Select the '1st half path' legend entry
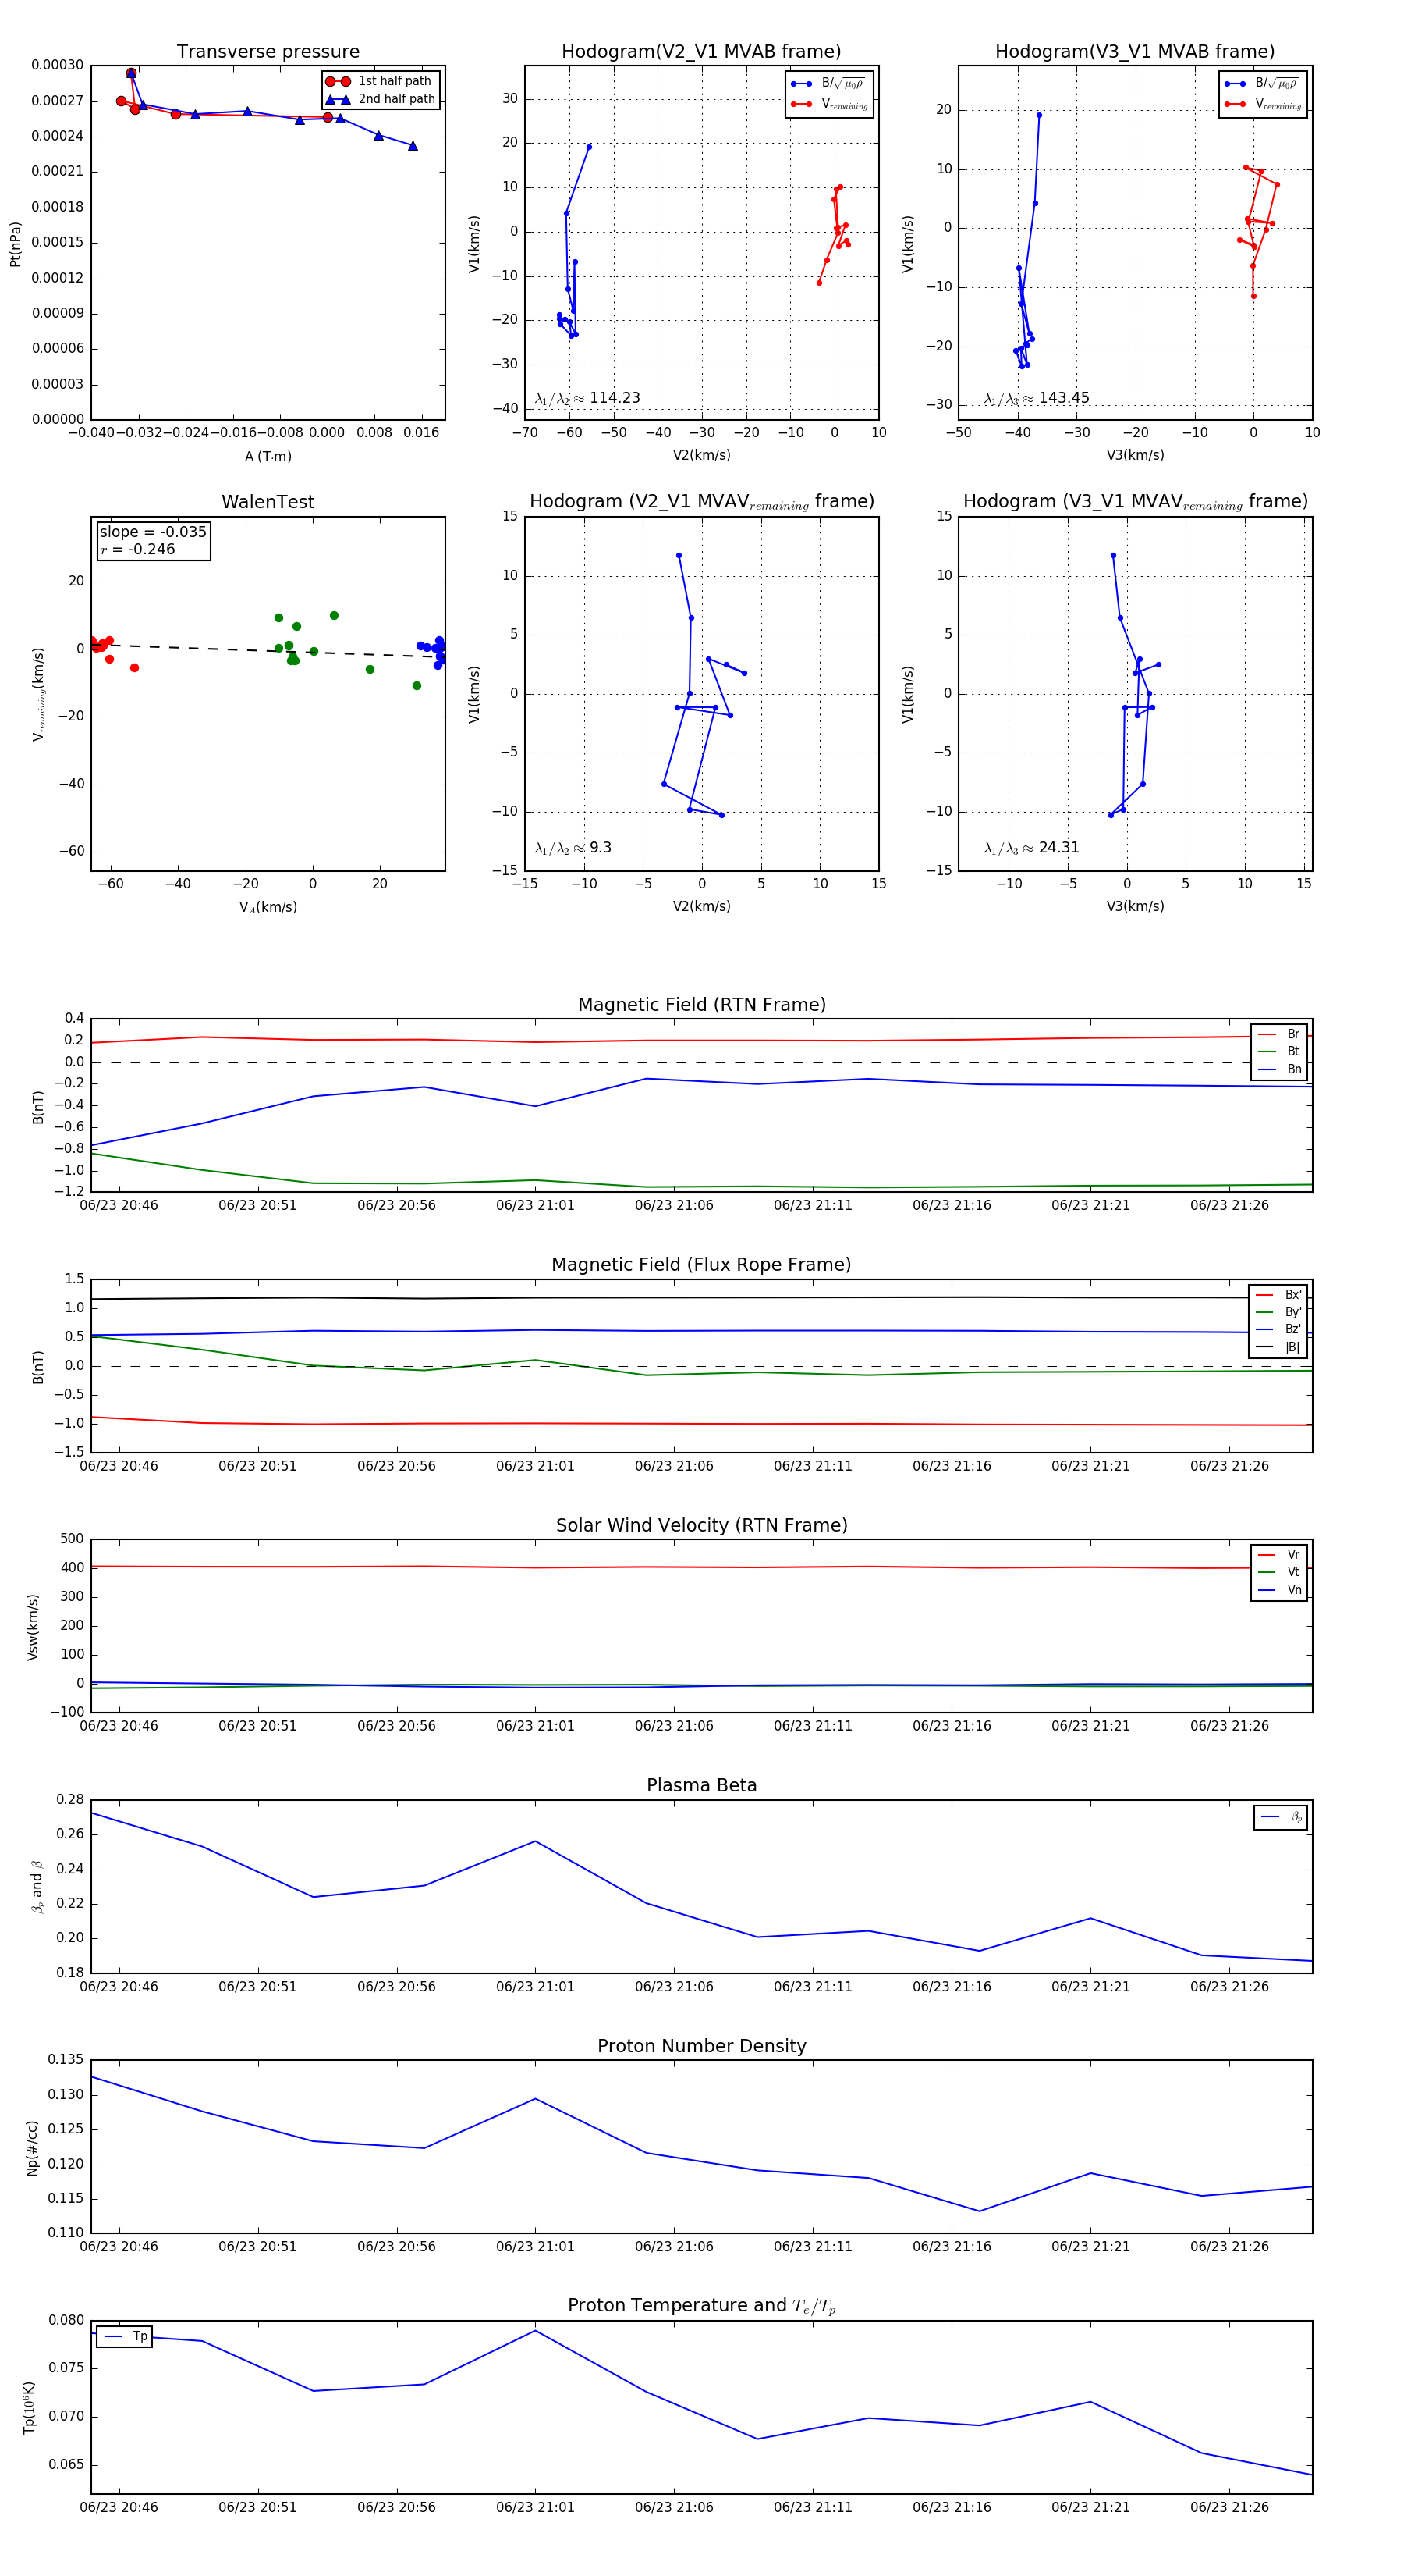This screenshot has height=2576, width=1404. pos(380,81)
